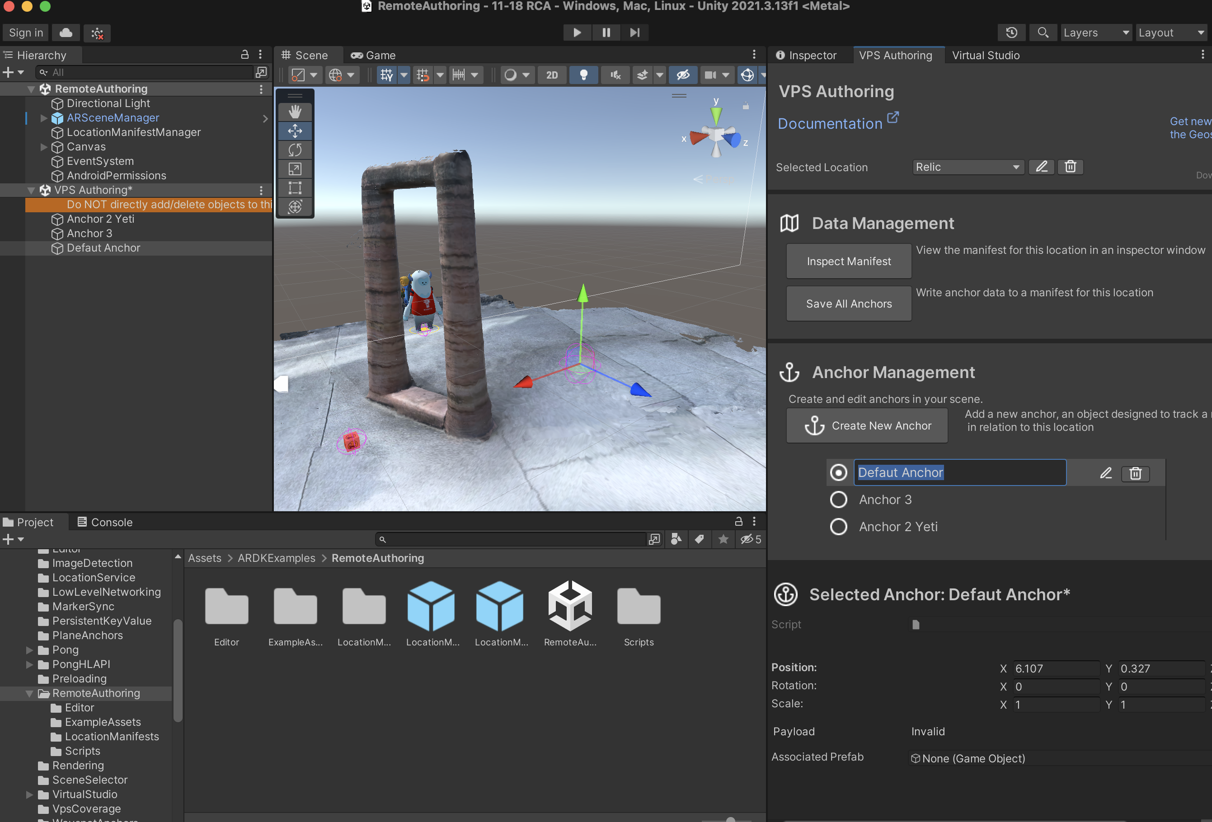Open the Layers dropdown
The width and height of the screenshot is (1212, 822).
click(x=1095, y=33)
